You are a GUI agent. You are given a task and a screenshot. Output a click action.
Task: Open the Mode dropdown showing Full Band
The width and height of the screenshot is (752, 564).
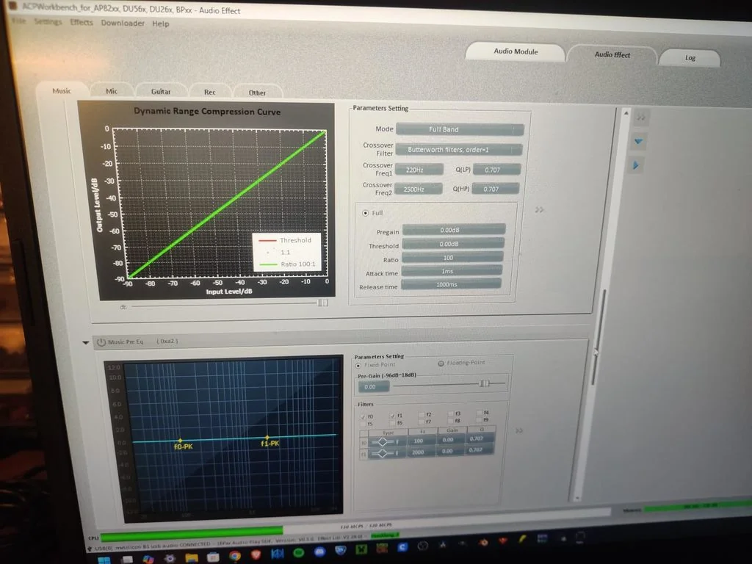[460, 129]
